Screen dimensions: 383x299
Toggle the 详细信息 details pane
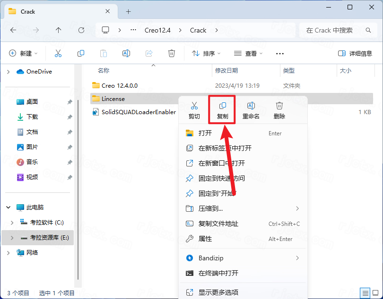355,53
